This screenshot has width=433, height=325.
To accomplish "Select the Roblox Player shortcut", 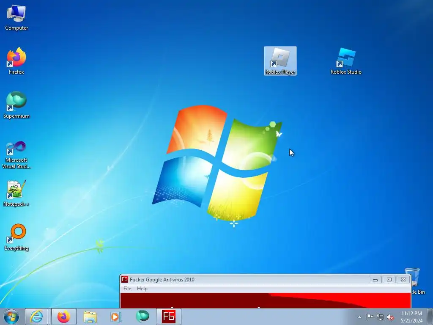I will [280, 61].
